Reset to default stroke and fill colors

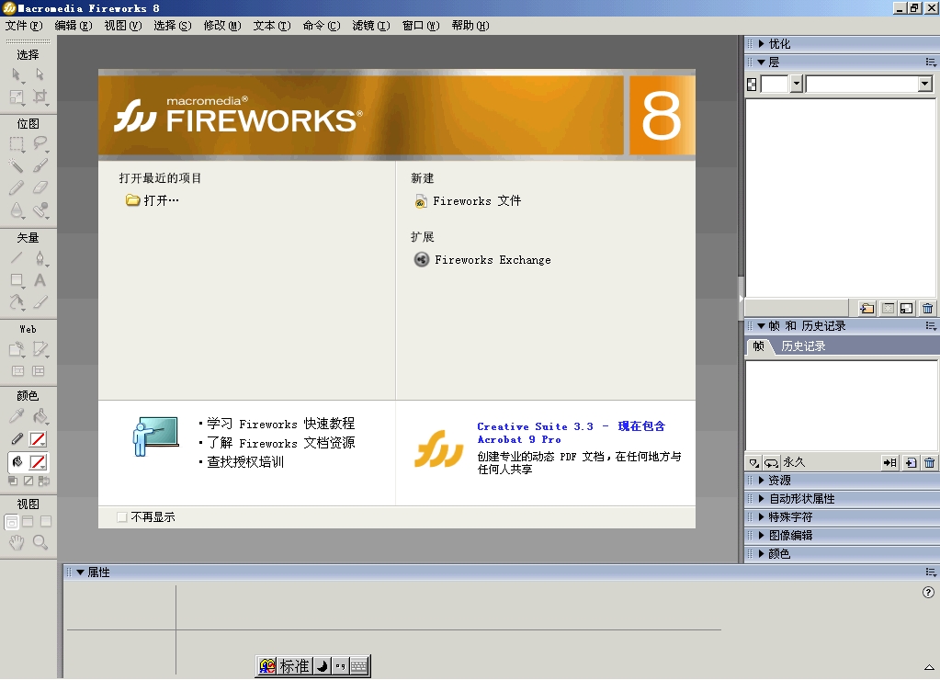coord(13,481)
